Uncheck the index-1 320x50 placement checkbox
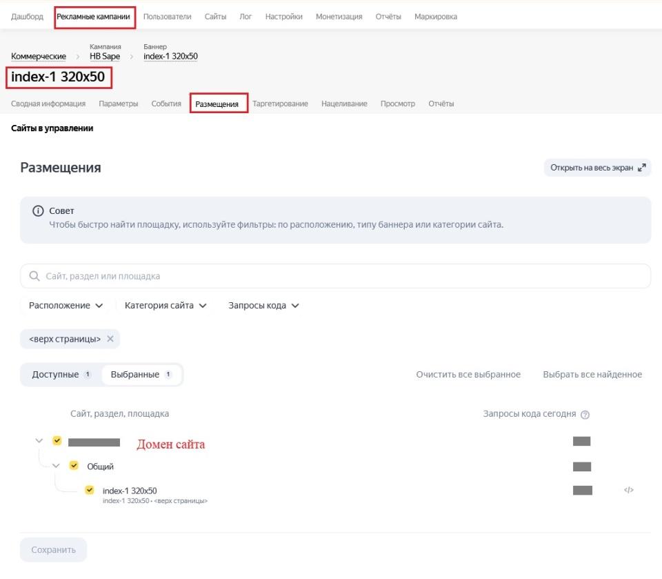 point(90,490)
